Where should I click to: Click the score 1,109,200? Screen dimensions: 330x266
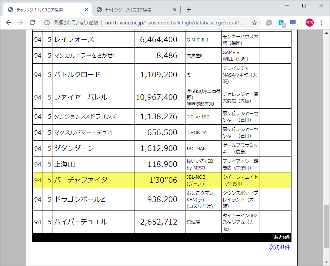(x=159, y=75)
